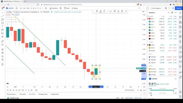183x103 pixels.
Task: Click the blue Publish button
Action: tap(178, 8)
